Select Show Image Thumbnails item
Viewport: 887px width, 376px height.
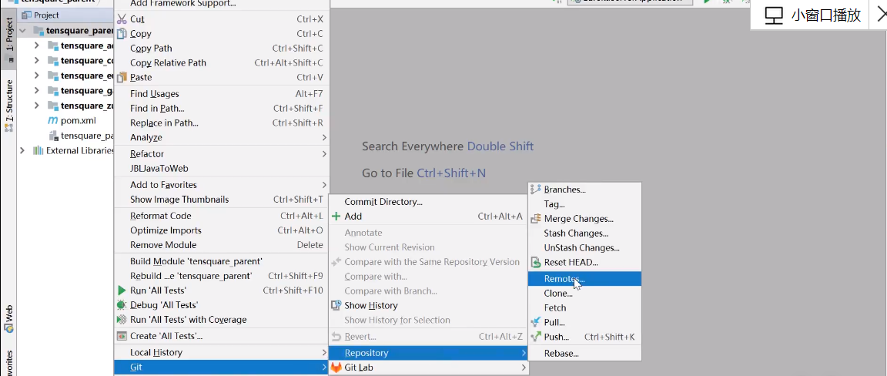(x=221, y=200)
